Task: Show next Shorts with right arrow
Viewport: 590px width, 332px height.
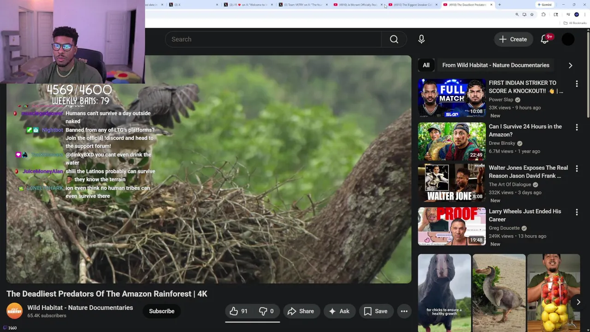Action: click(x=578, y=302)
